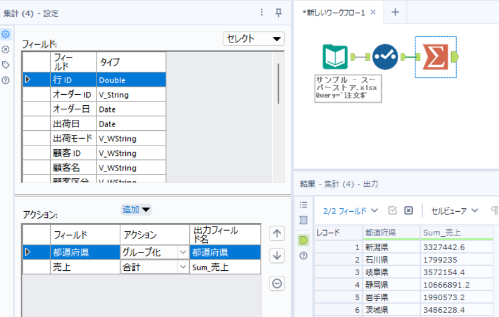Select the 新潟県 results cell

click(x=392, y=247)
